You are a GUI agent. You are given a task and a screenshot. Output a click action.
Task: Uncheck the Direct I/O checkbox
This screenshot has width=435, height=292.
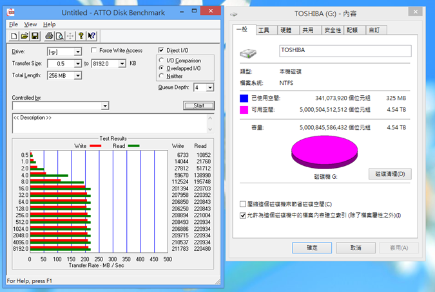(x=162, y=50)
